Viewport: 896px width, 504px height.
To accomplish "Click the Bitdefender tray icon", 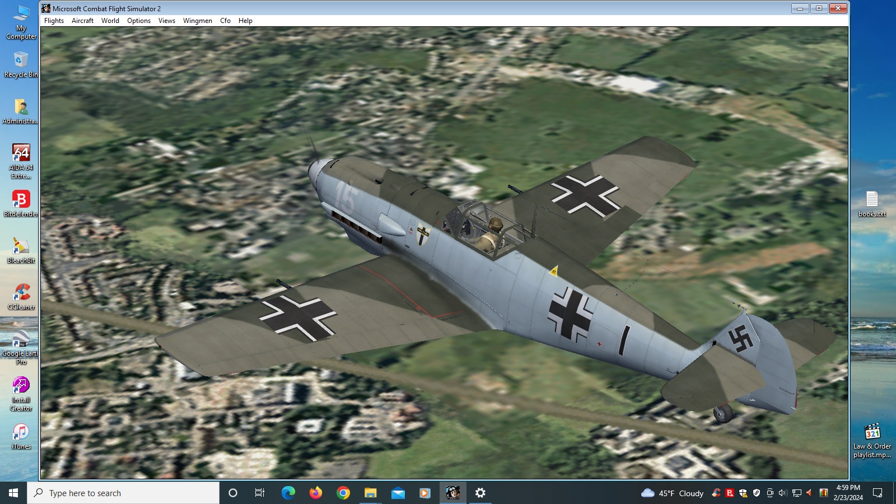I will point(730,493).
